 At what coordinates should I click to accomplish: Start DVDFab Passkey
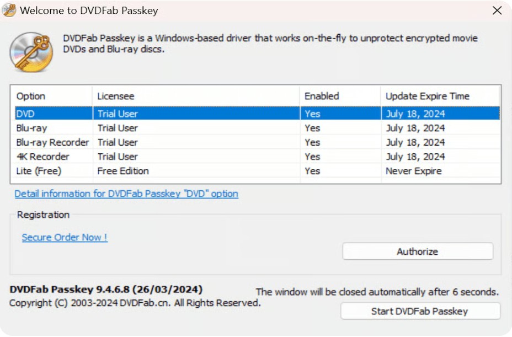420,311
